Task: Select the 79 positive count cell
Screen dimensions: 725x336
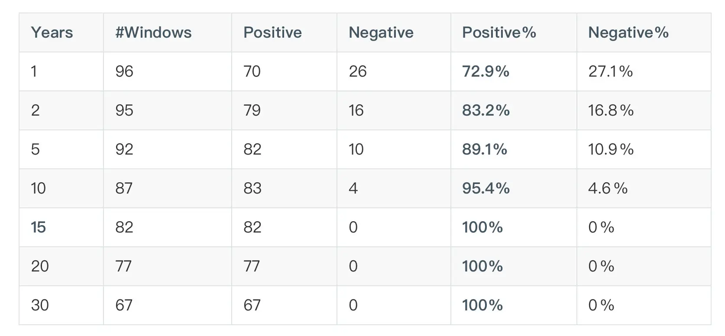Action: pos(252,110)
